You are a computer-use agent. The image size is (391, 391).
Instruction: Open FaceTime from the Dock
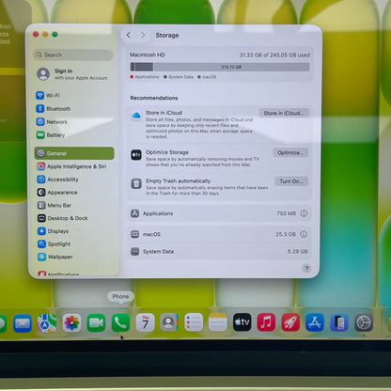[x=96, y=322]
